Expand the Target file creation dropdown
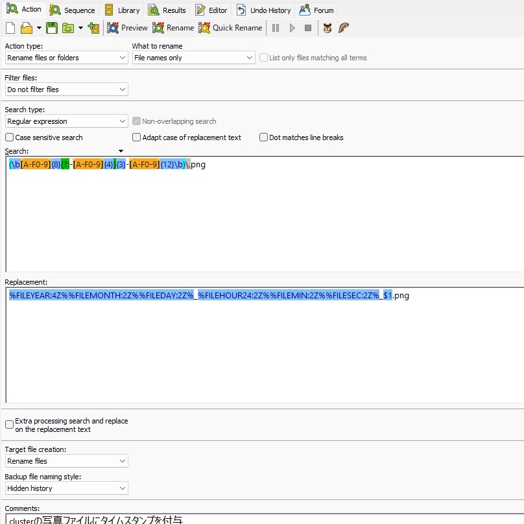Screen dimensions: 524x524 pos(67,461)
